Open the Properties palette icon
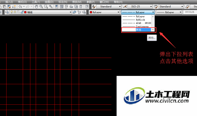Viewport: 197px width, 116px height. pos(57,6)
